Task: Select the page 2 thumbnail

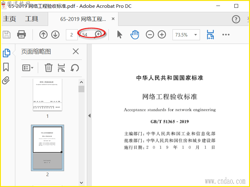Action: pyautogui.click(x=47, y=148)
